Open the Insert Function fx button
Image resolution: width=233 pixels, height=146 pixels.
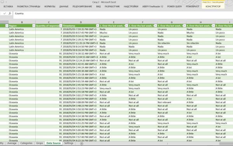pyautogui.click(x=10, y=14)
